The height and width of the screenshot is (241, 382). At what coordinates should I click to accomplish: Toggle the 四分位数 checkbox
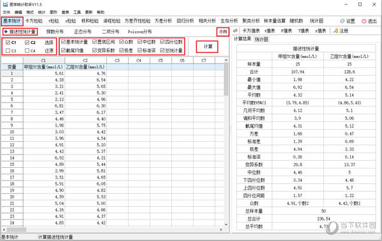(162, 42)
